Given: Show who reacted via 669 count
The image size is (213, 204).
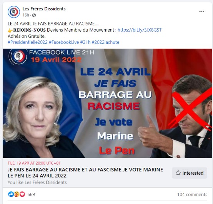Looking at the screenshot, I should point(31,194).
